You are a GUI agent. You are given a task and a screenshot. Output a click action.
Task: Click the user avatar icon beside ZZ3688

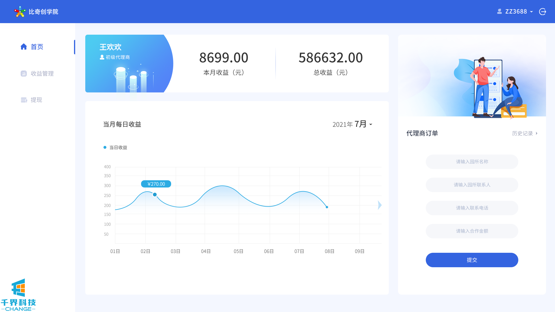click(x=499, y=12)
